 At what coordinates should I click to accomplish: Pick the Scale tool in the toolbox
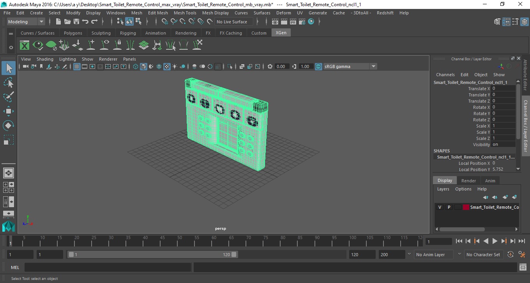[9, 140]
